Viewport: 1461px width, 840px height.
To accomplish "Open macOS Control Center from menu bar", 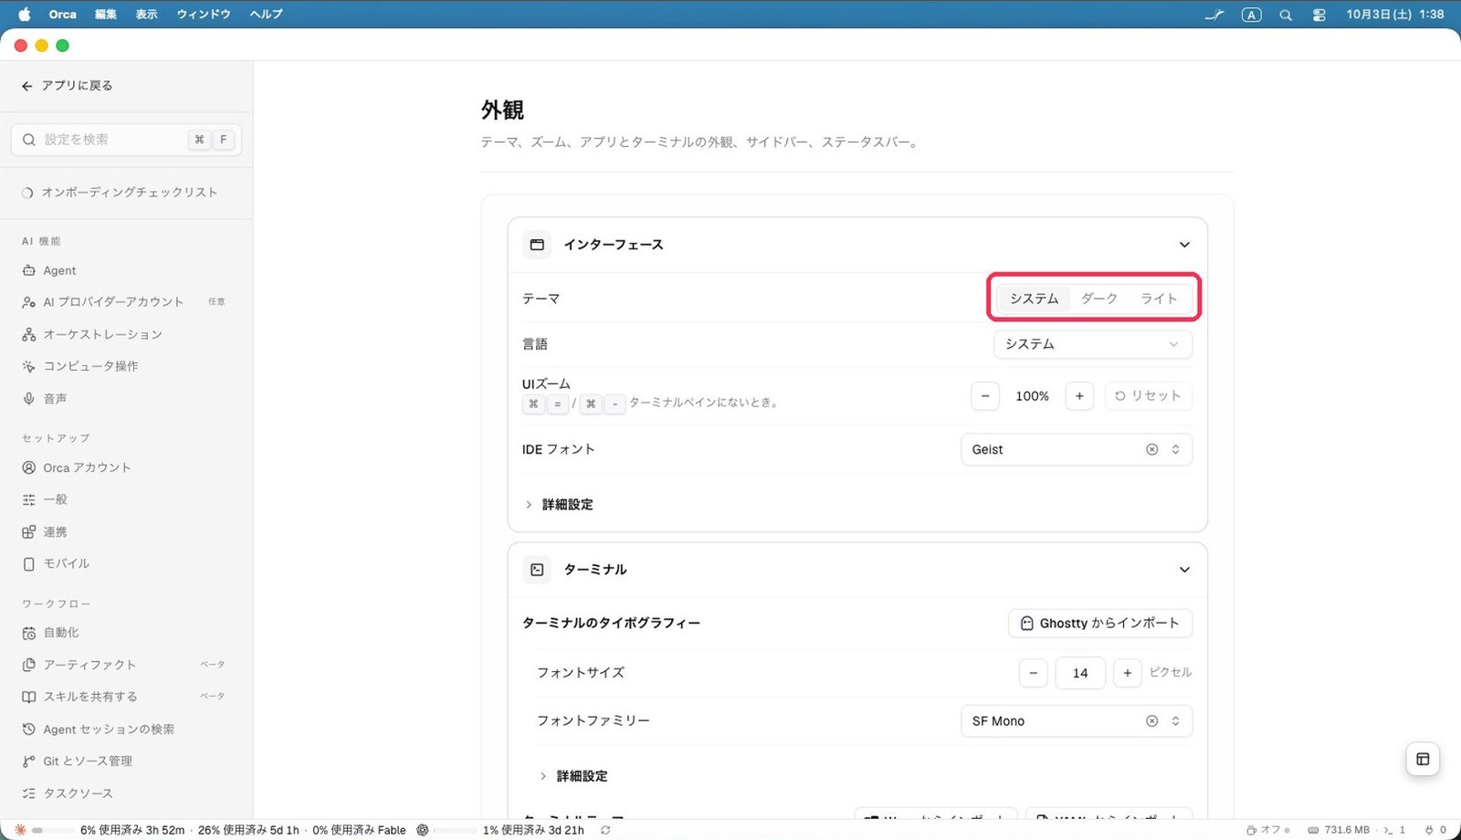I will [1319, 15].
